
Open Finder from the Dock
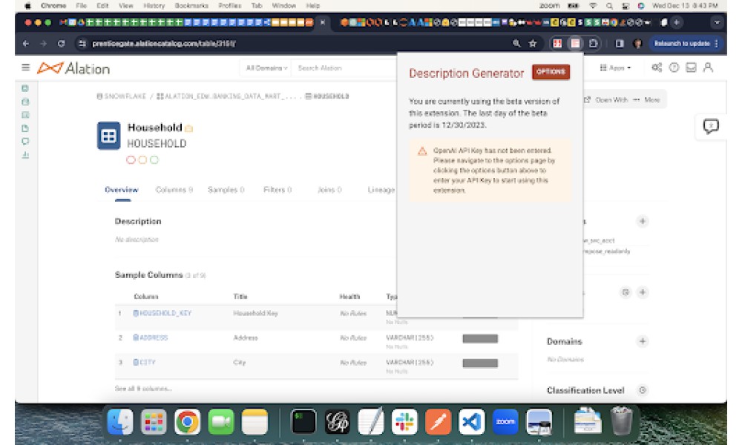120,422
